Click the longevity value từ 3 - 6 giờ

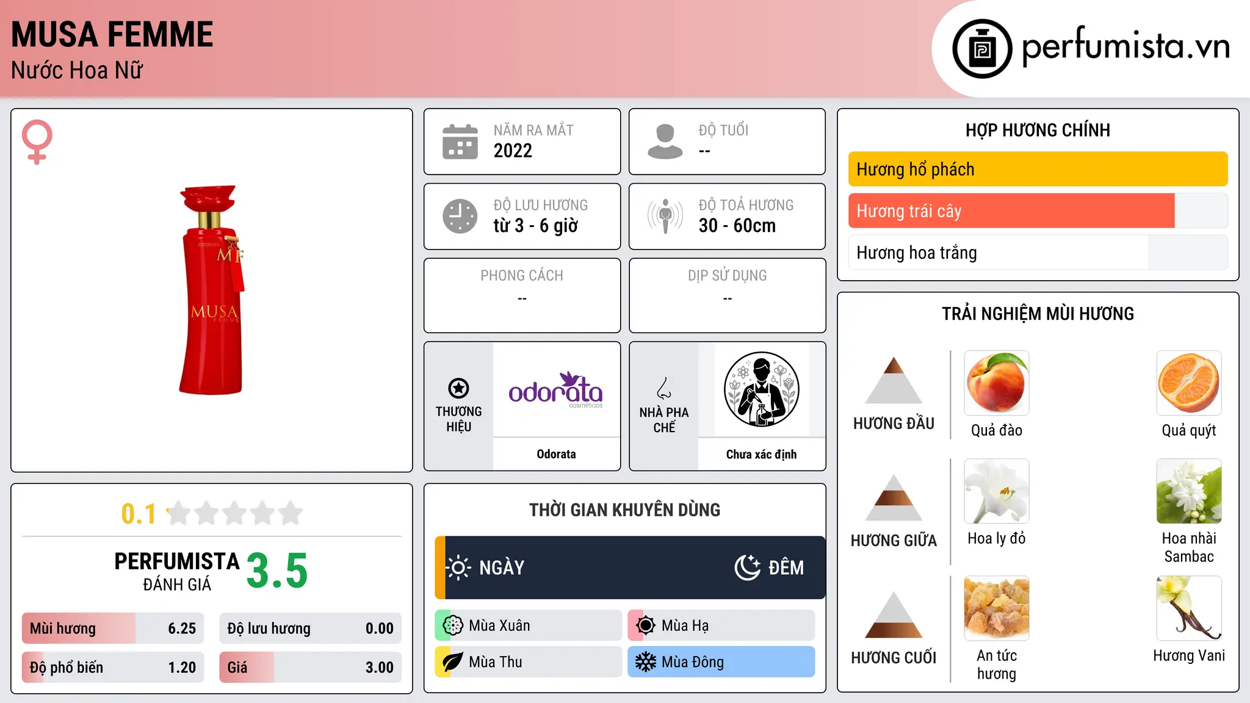pos(536,226)
